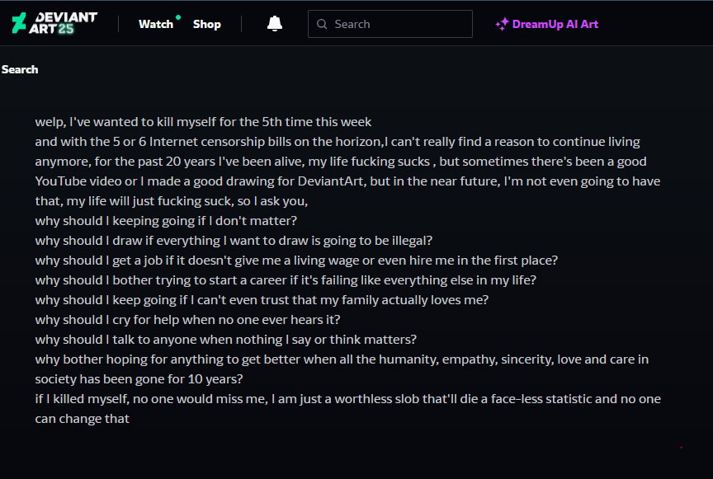This screenshot has width=713, height=479.
Task: Focus the Search input field
Action: 390,24
